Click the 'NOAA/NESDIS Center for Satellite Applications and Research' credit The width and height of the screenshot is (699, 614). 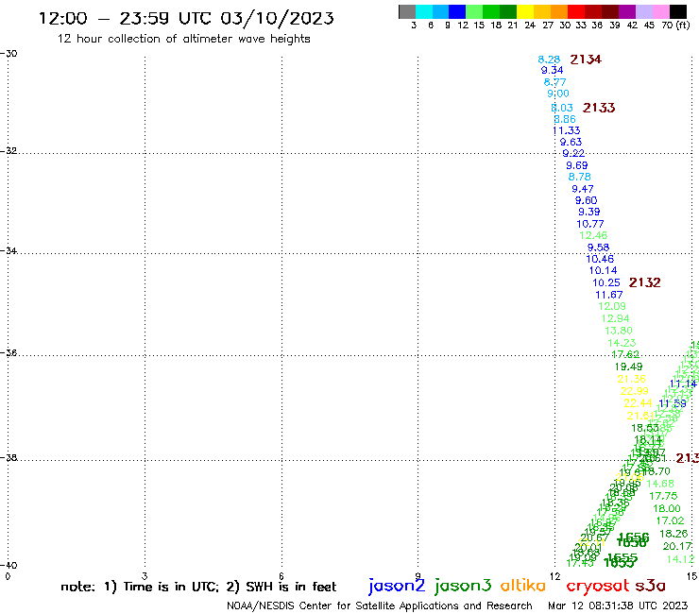(x=380, y=605)
